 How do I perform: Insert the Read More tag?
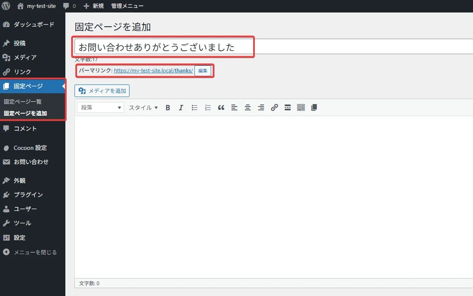click(x=287, y=107)
